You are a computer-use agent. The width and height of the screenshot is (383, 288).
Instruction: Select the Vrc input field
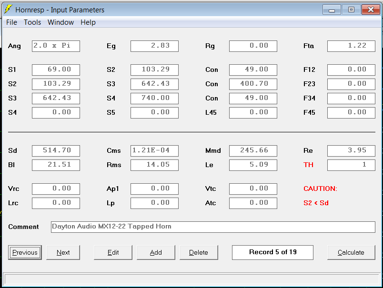[56, 189]
